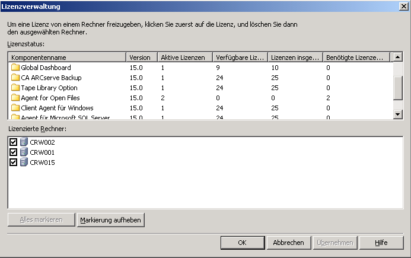Click the Agent for Open Files folder icon
The width and height of the screenshot is (411, 258).
click(15, 98)
